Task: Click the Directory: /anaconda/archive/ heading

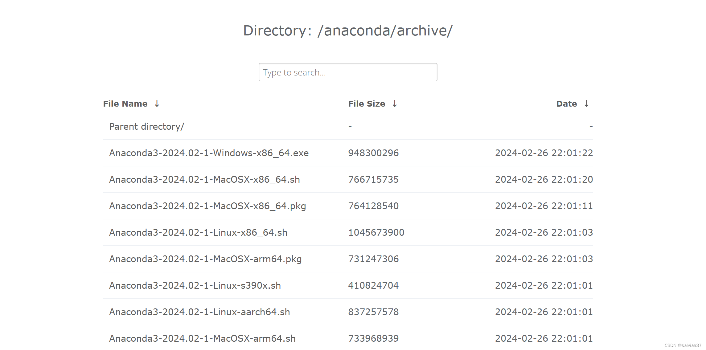Action: [x=348, y=30]
